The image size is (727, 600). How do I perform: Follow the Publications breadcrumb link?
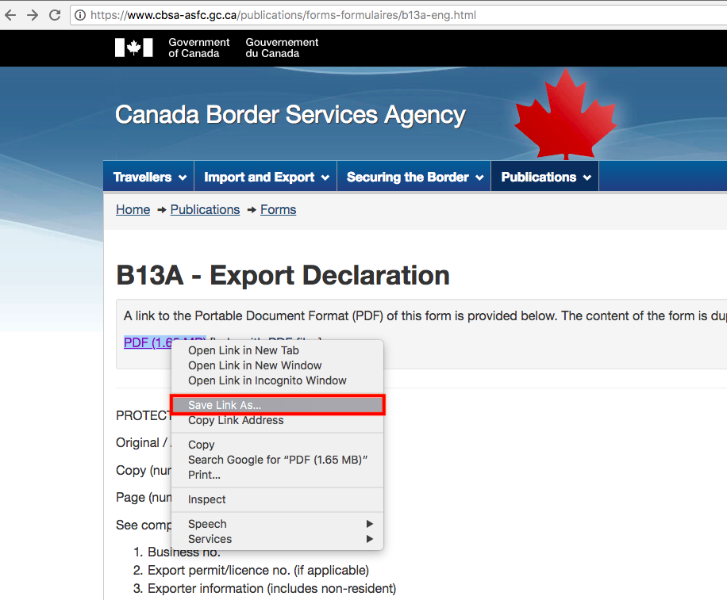click(205, 210)
